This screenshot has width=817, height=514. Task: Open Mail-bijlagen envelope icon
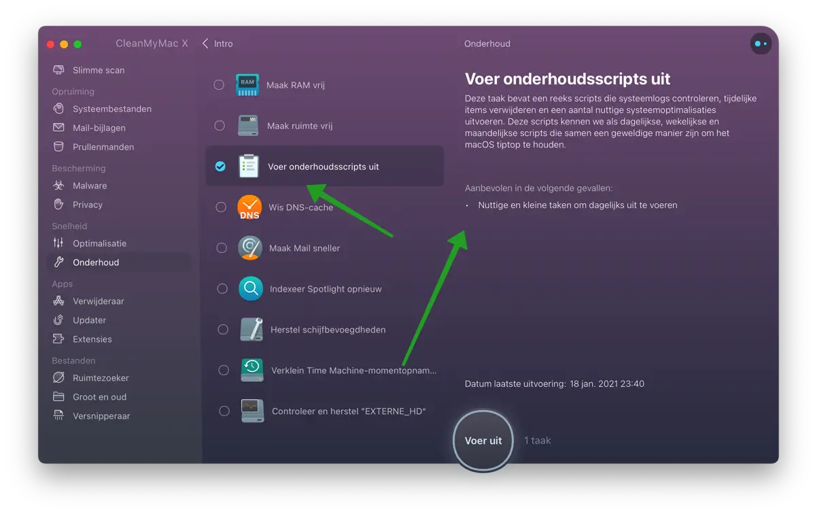coord(59,128)
